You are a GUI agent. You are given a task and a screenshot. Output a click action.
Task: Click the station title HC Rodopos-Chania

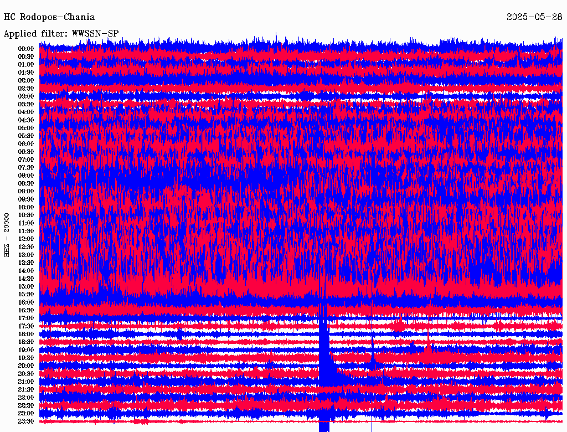(49, 17)
